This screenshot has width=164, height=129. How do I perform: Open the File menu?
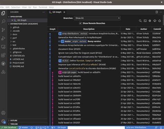[x=2, y=7]
